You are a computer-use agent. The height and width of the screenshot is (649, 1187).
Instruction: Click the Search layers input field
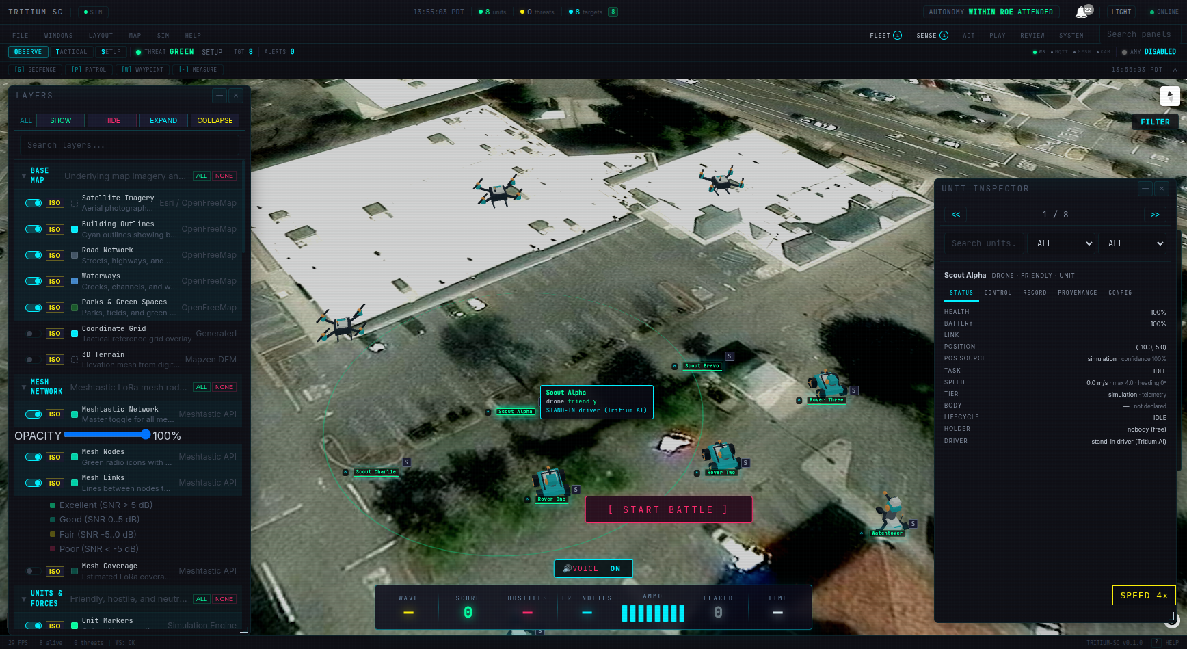click(x=129, y=145)
